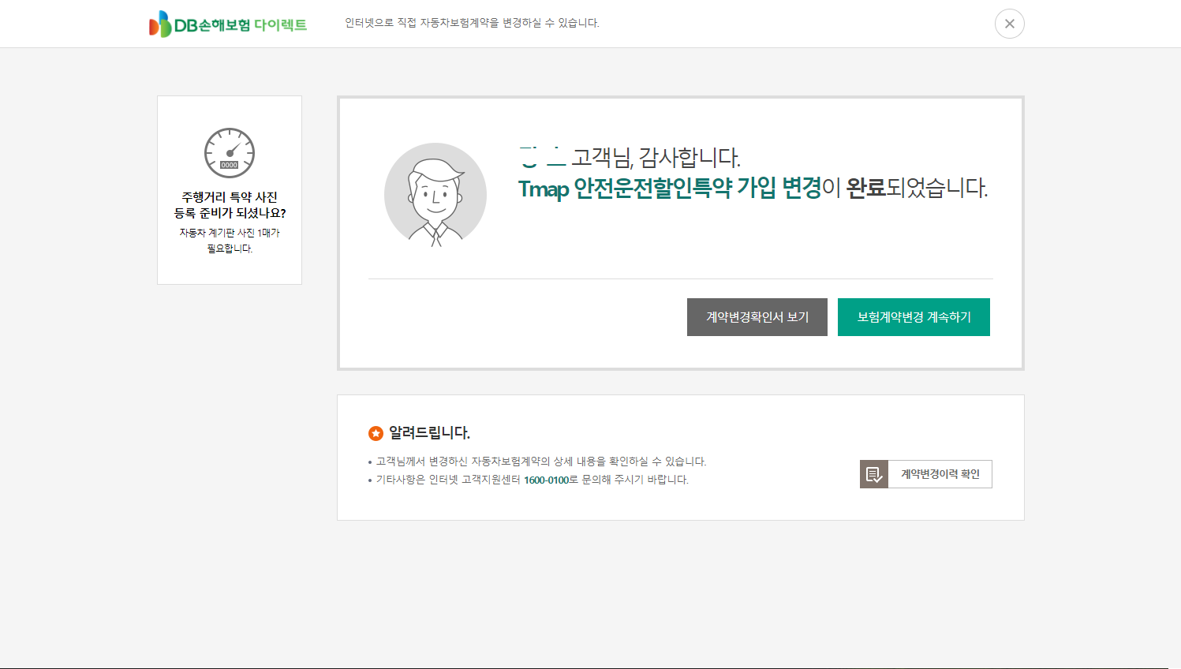
Task: Click 계약변경이력 확인 button
Action: 926,474
